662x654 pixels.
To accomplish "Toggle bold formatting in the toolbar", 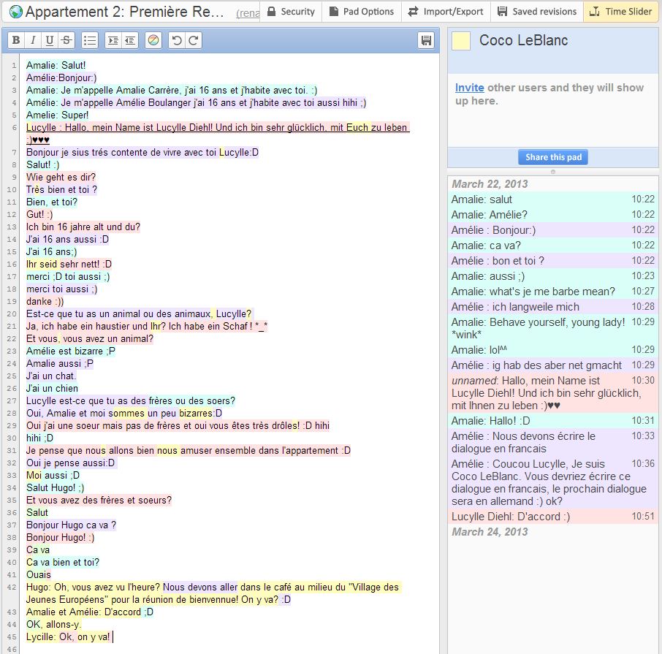I will pyautogui.click(x=16, y=41).
